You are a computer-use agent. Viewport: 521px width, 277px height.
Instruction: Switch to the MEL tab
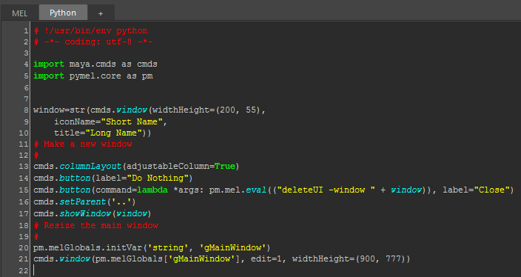[x=19, y=13]
